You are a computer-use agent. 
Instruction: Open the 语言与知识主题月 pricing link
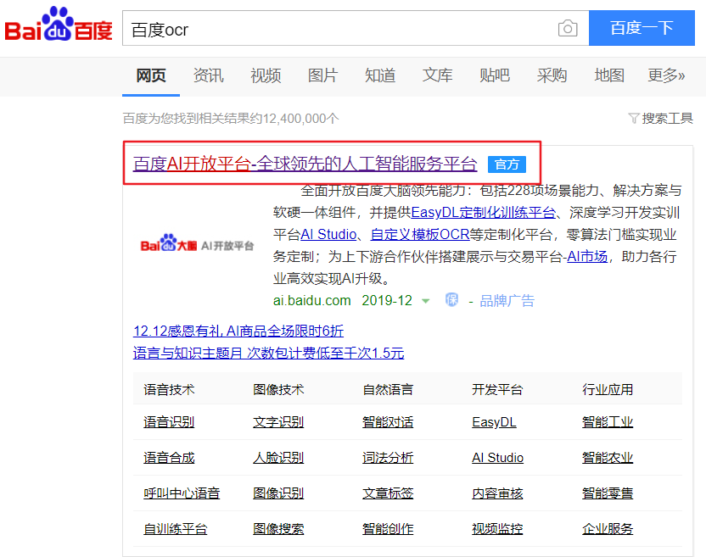268,354
